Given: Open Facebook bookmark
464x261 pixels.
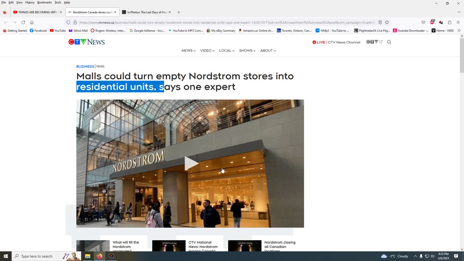Looking at the screenshot, I should [x=38, y=30].
